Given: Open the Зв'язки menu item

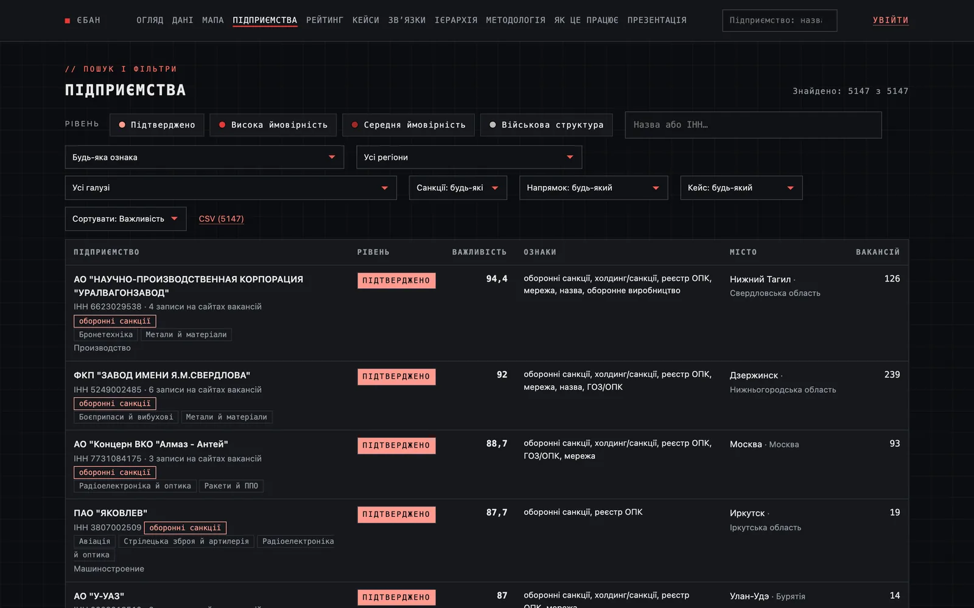Looking at the screenshot, I should pyautogui.click(x=407, y=20).
